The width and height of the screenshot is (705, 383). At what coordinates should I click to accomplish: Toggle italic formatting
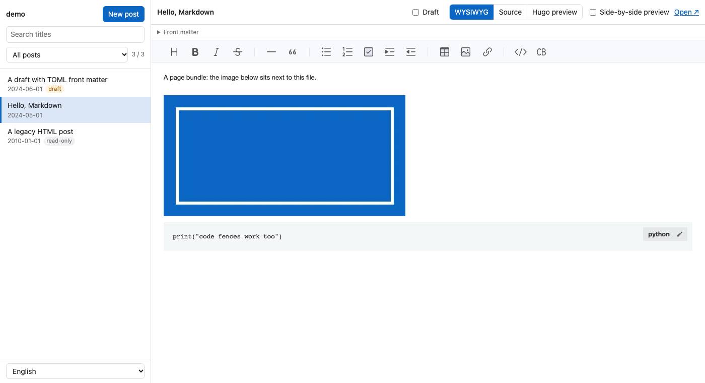[x=217, y=52]
